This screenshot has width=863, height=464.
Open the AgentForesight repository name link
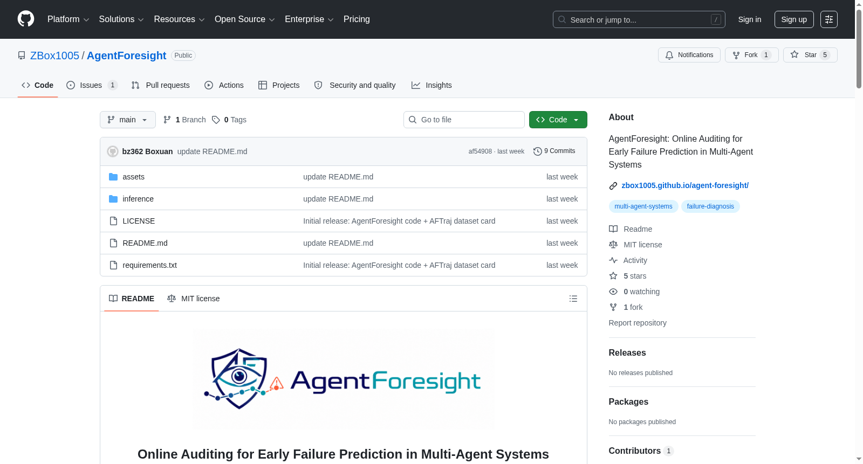click(126, 56)
